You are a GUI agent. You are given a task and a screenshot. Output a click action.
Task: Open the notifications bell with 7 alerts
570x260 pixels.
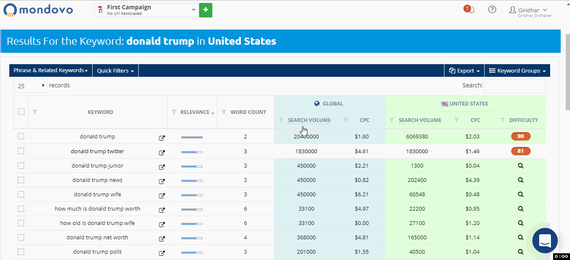pyautogui.click(x=470, y=9)
